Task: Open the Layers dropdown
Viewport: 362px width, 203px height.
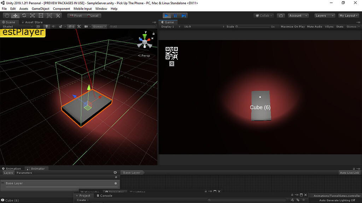Action: pyautogui.click(x=324, y=16)
